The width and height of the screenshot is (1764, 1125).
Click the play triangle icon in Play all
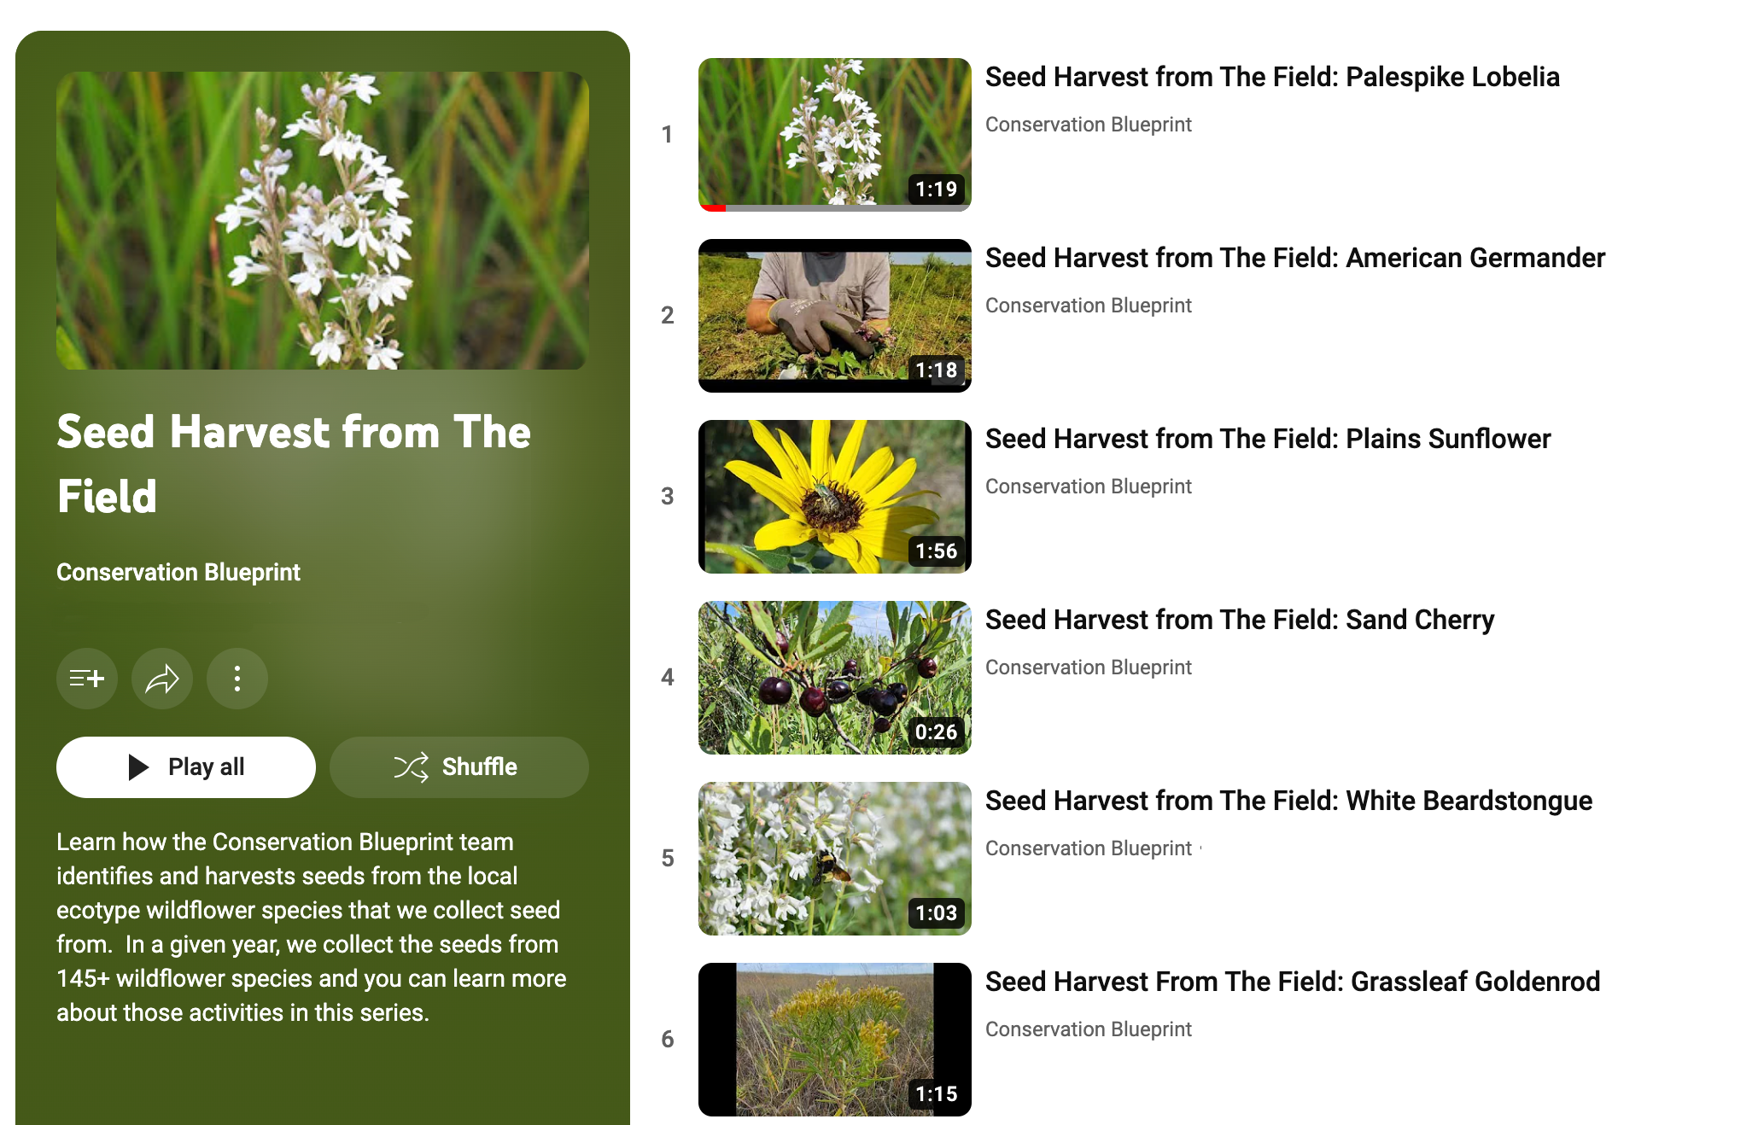138,767
